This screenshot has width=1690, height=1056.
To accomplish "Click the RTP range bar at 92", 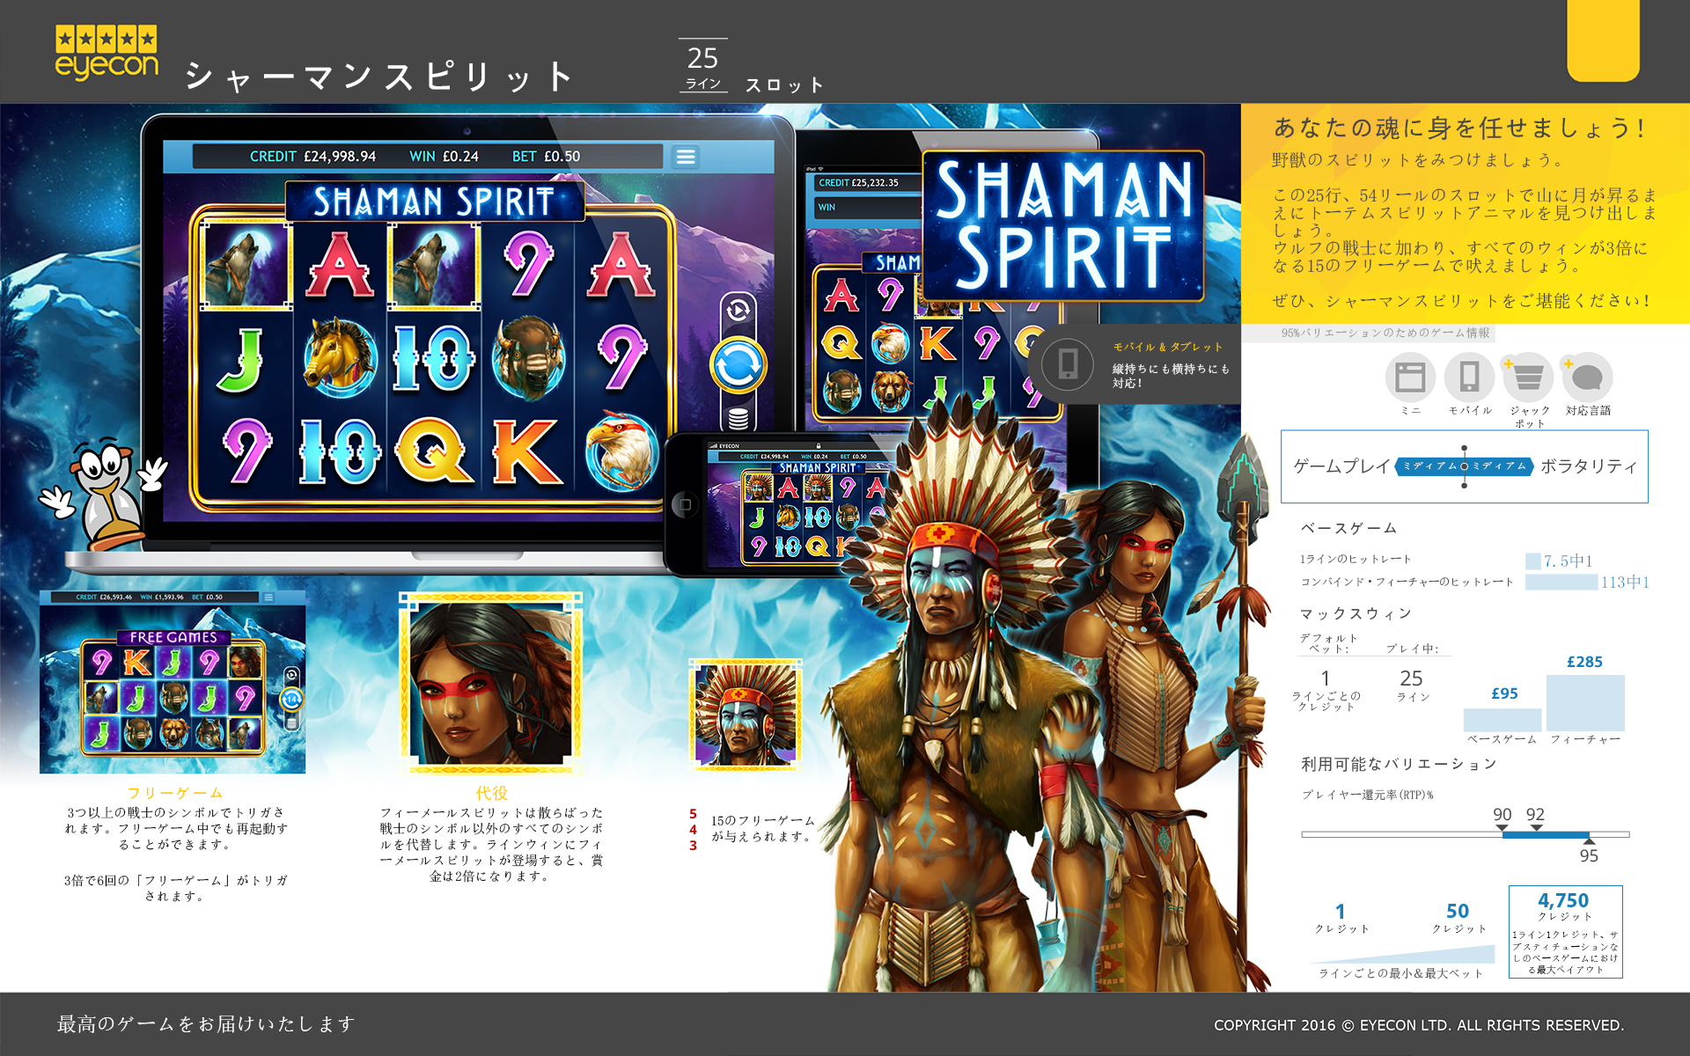I will click(x=1536, y=833).
